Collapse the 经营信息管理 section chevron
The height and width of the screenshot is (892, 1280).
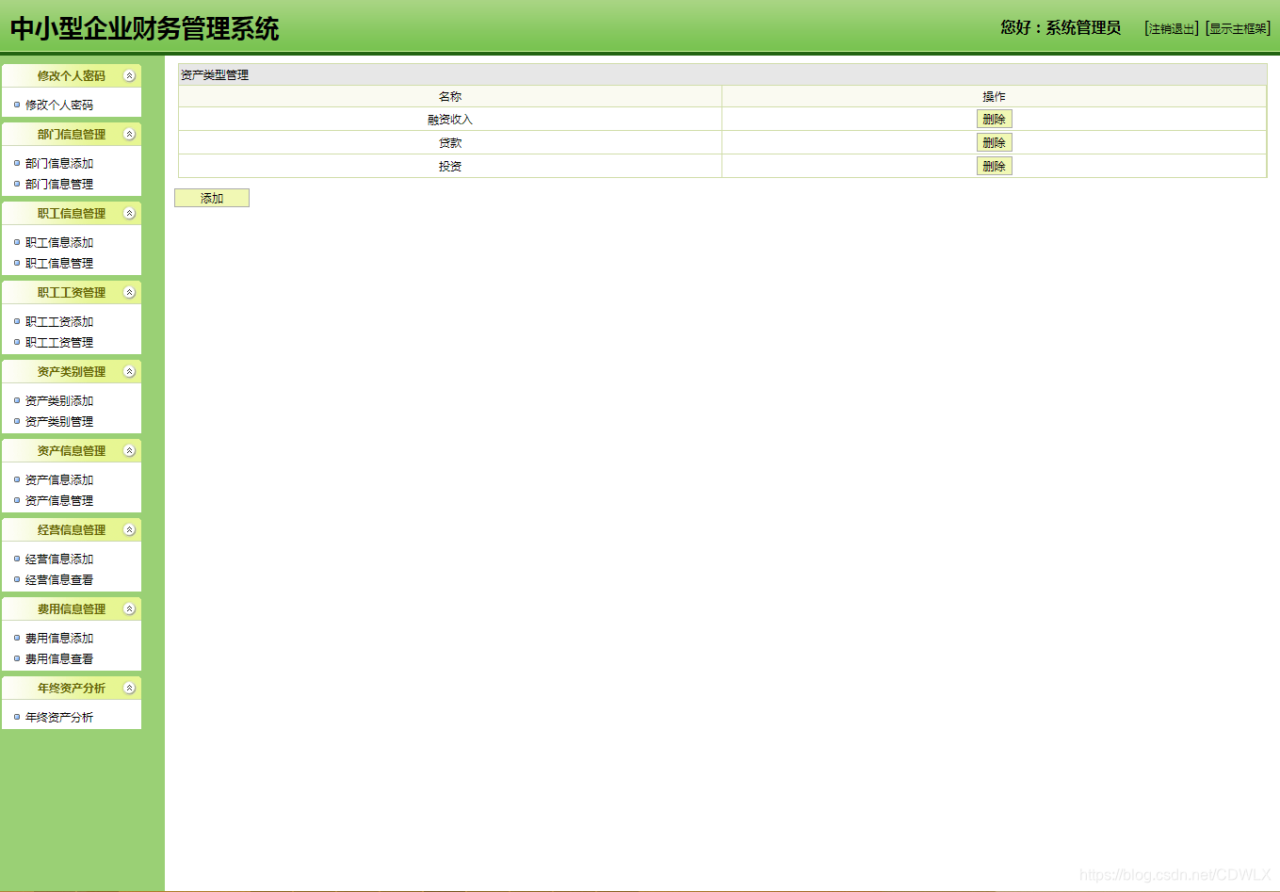[x=130, y=530]
